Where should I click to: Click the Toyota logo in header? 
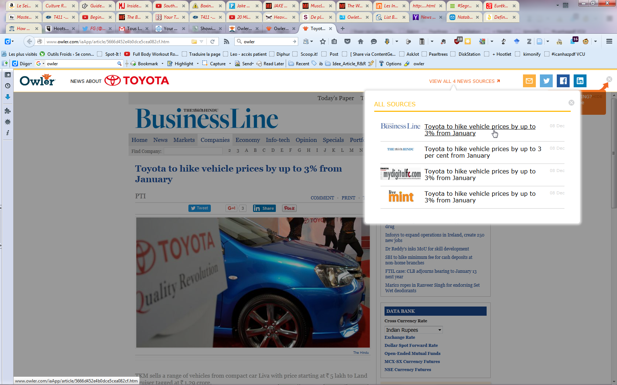coord(137,80)
